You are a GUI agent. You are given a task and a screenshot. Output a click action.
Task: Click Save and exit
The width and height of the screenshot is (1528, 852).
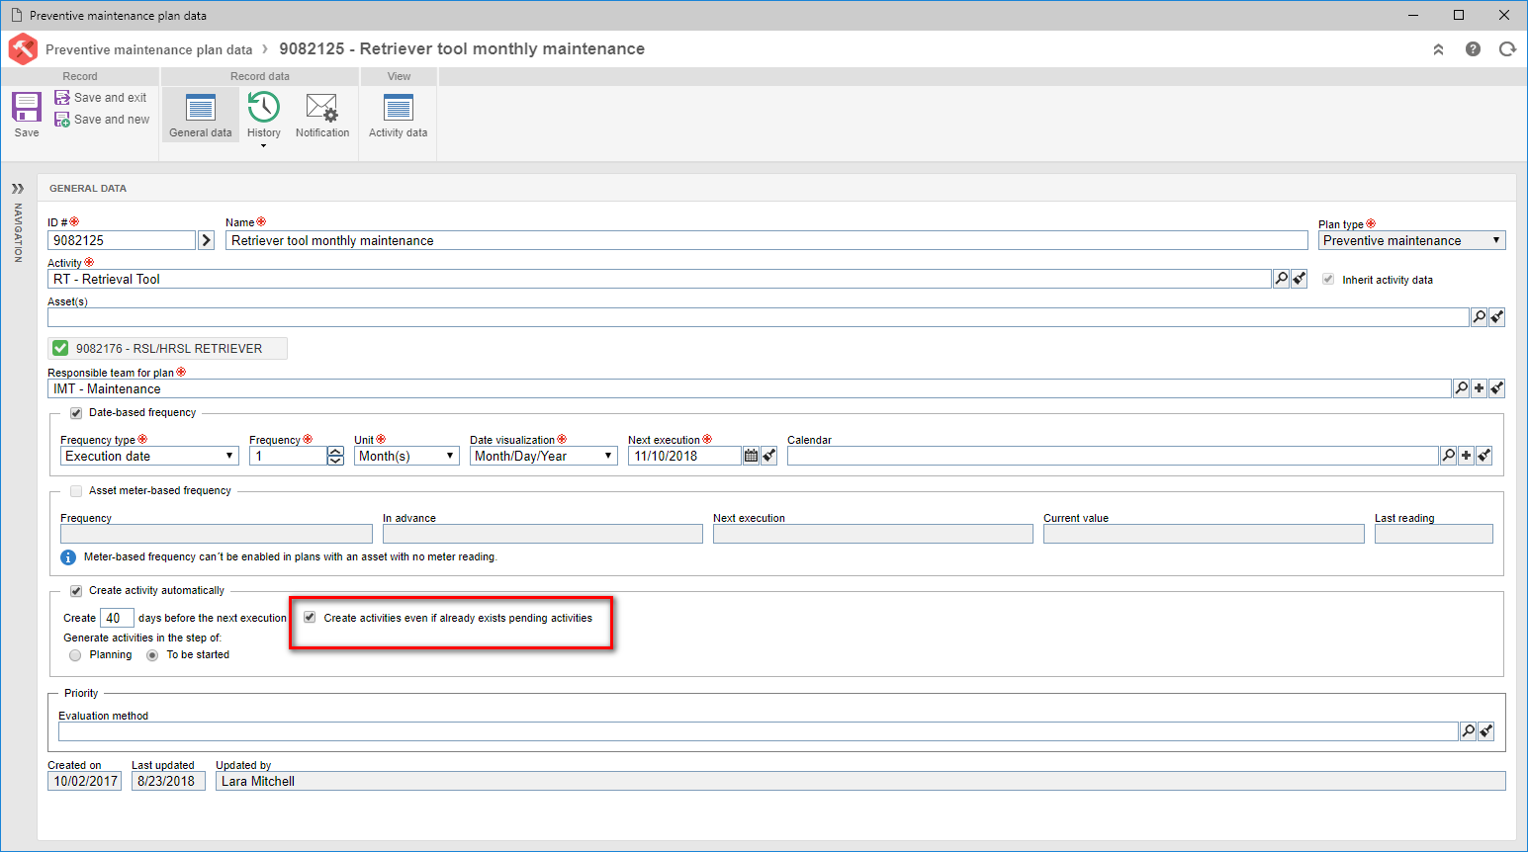pos(101,98)
